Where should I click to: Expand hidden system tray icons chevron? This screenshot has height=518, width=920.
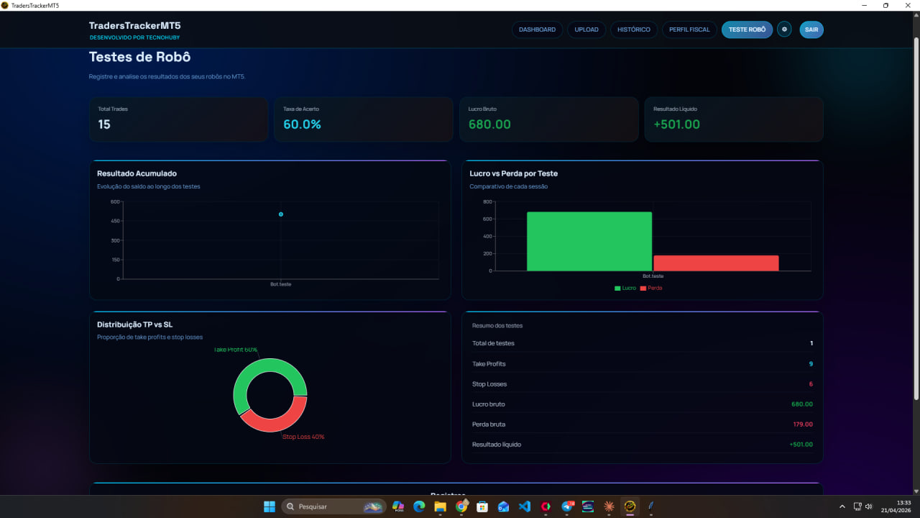(842, 506)
